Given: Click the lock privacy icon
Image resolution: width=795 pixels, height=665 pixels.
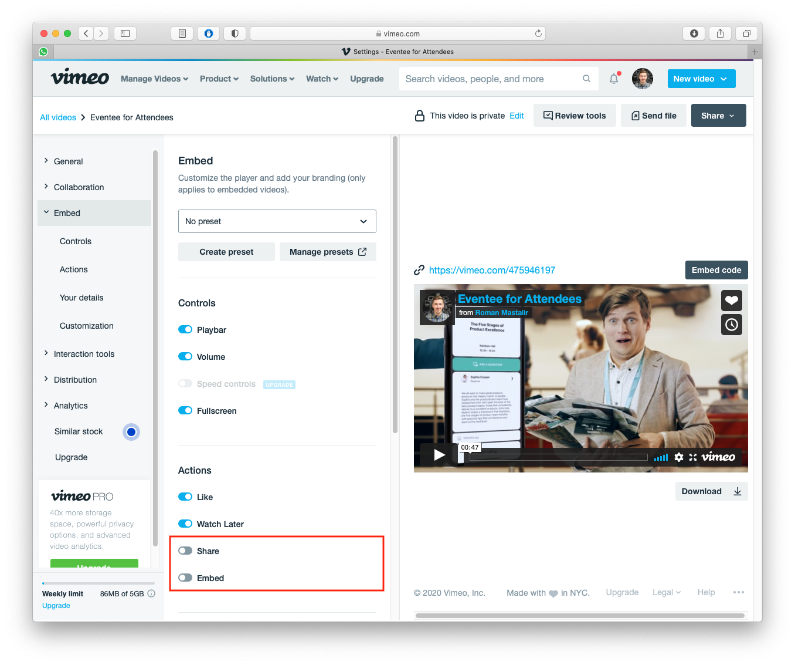Looking at the screenshot, I should coord(420,116).
